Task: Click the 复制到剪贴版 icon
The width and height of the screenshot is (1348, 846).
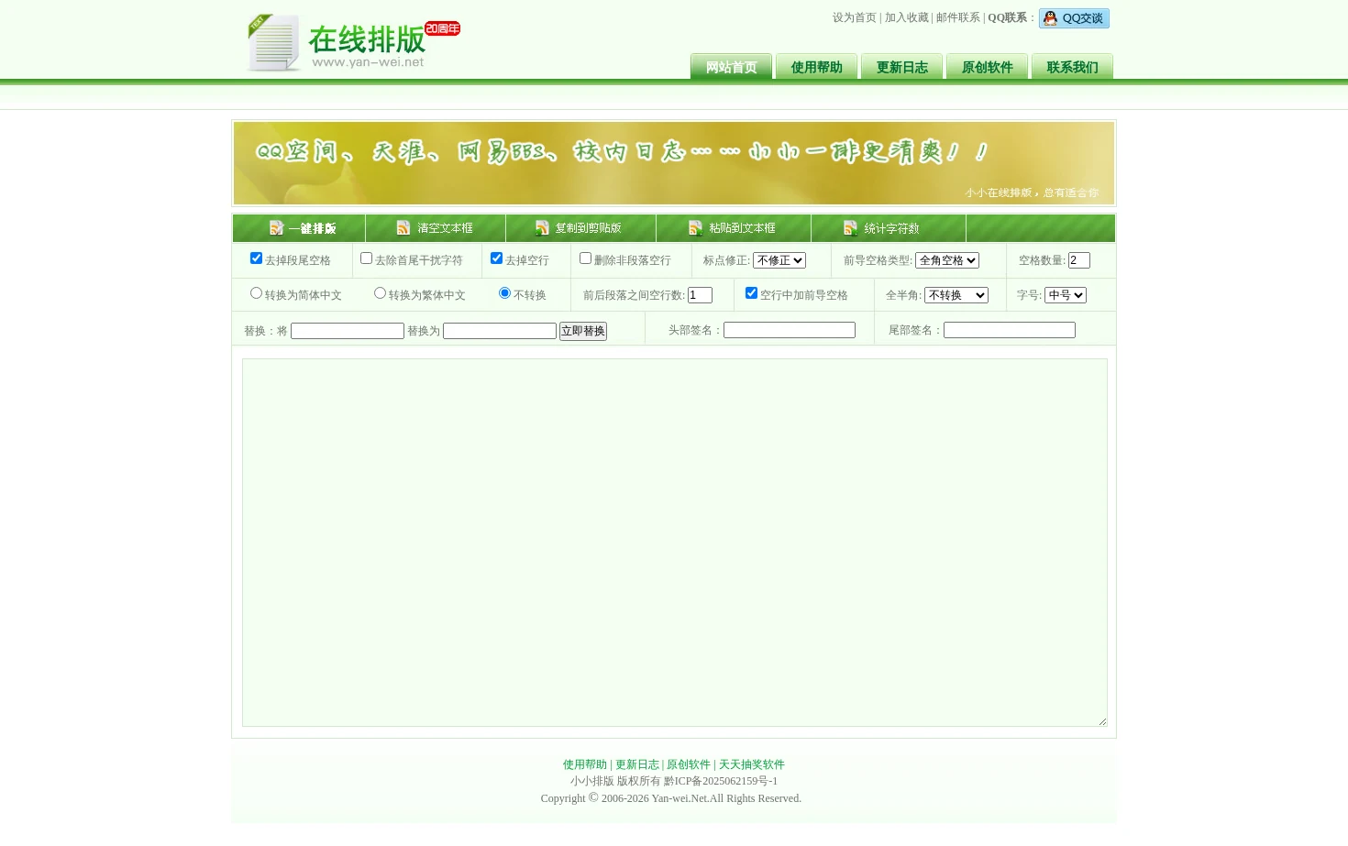Action: tap(542, 227)
